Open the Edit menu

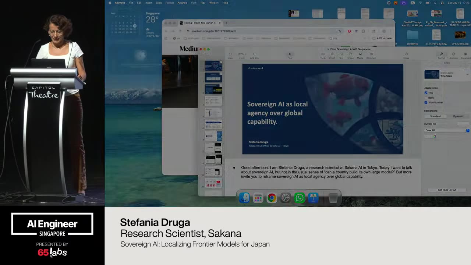pos(139,3)
